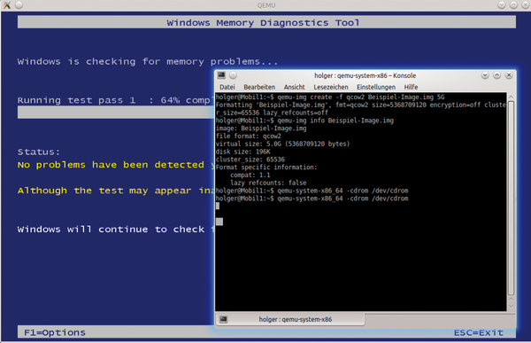Open the Bearbeiten menu in Konsole
Viewport: 531px width, 343px height.
[259, 87]
